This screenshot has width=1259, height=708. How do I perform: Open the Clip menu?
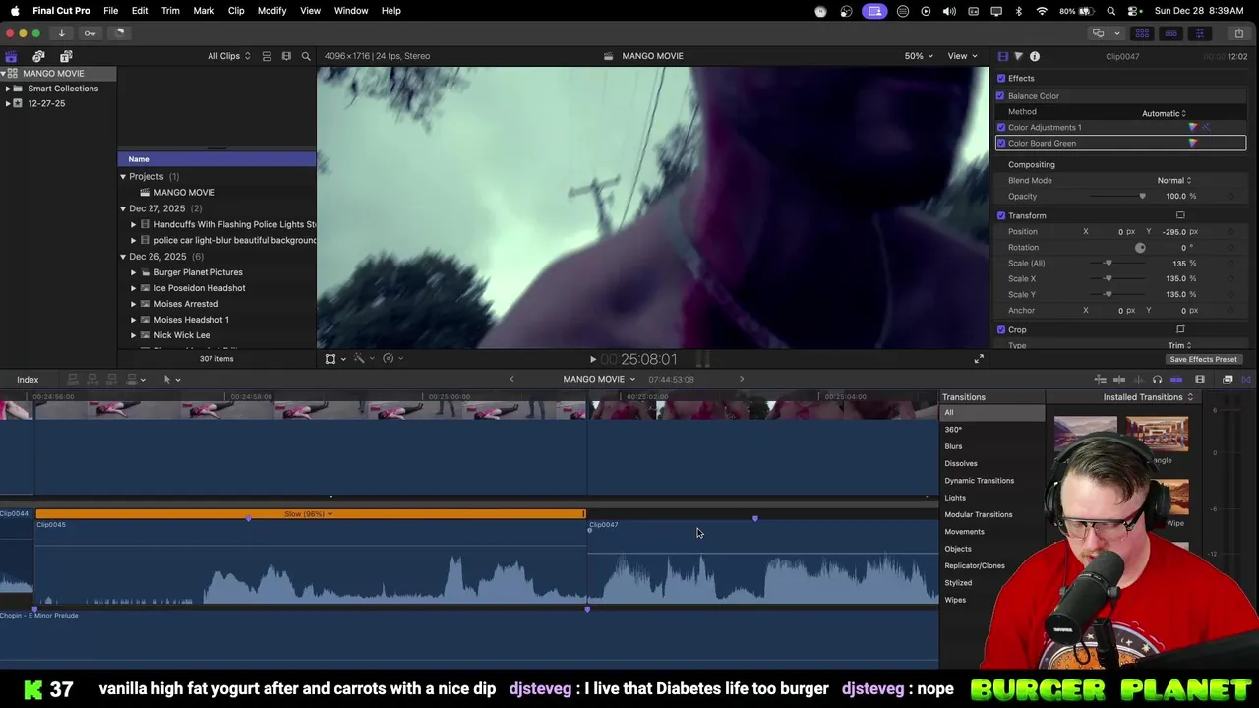(x=236, y=11)
